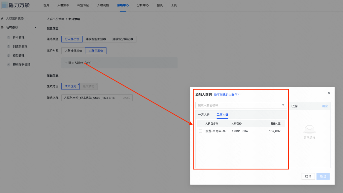Open 工具 in top navigation
The height and width of the screenshot is (193, 343).
click(174, 5)
